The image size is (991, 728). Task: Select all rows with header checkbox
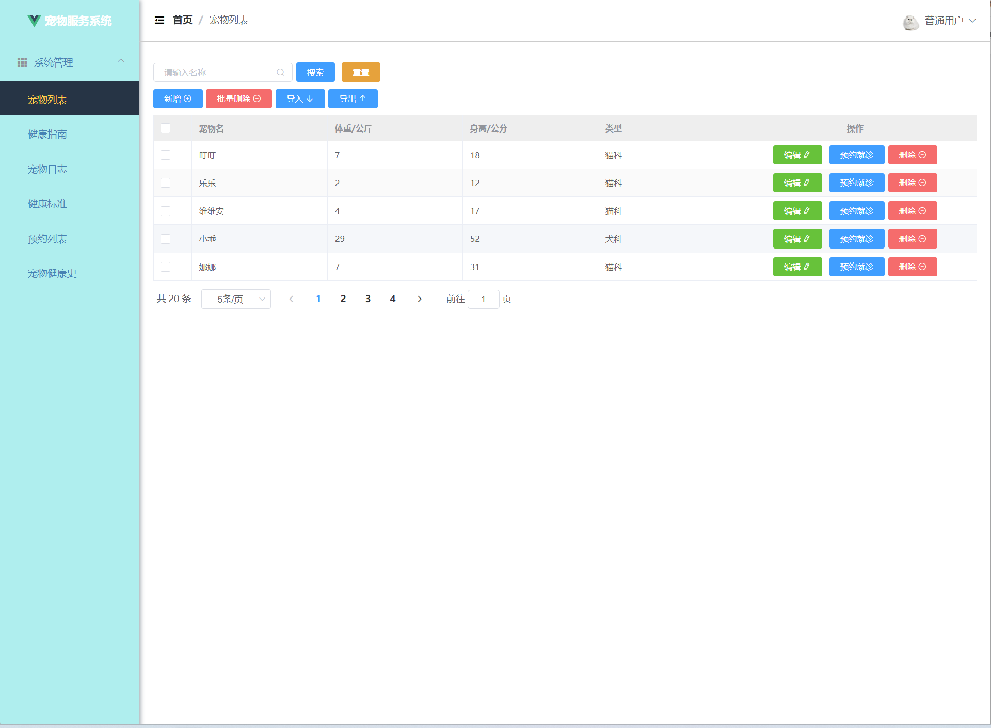(x=165, y=128)
